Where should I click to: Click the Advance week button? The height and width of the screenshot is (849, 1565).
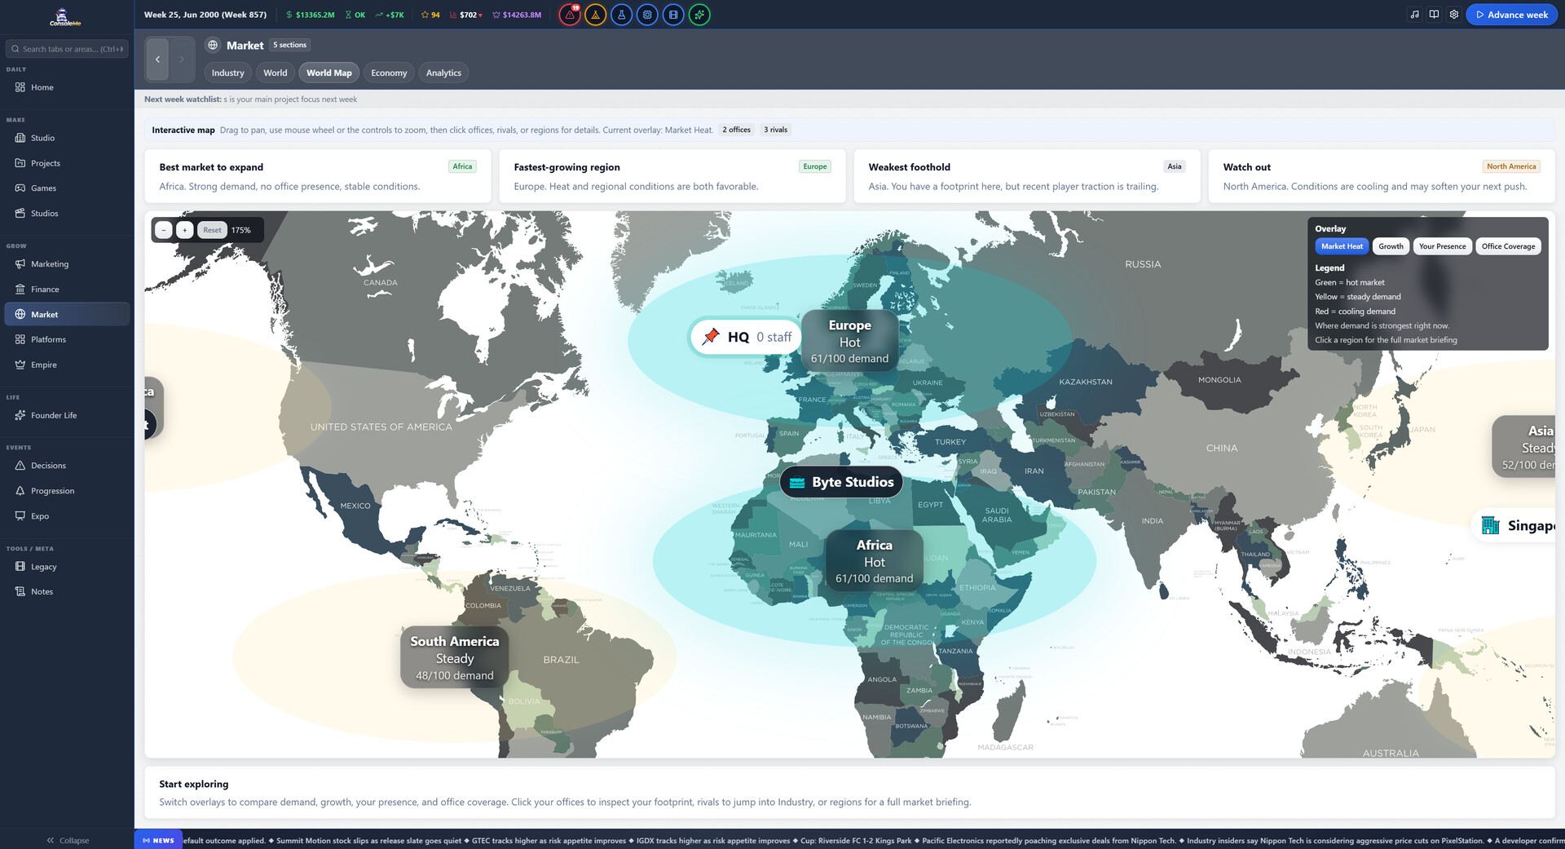click(1511, 15)
